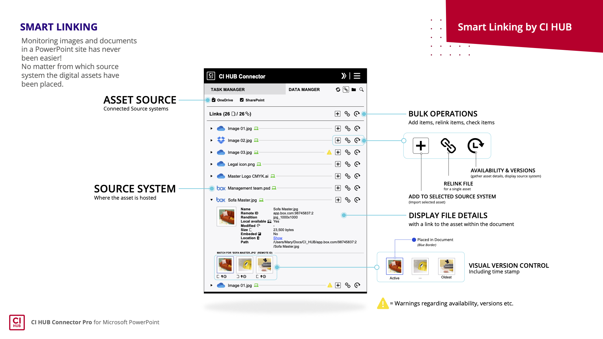Click the large clock-arrow icon in the callout
The height and width of the screenshot is (339, 603).
(475, 146)
